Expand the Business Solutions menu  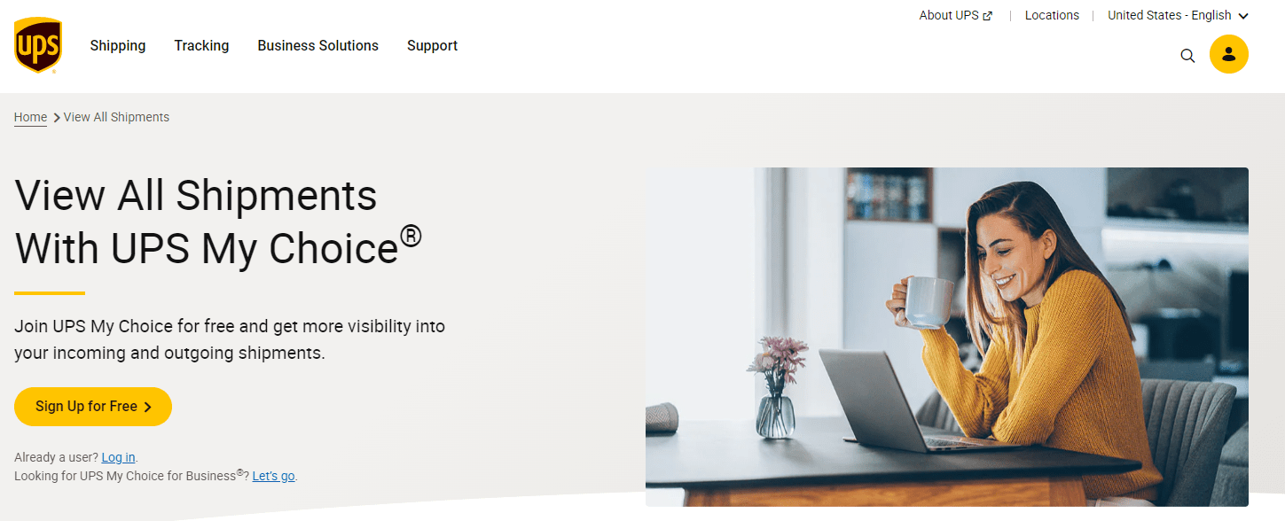317,45
